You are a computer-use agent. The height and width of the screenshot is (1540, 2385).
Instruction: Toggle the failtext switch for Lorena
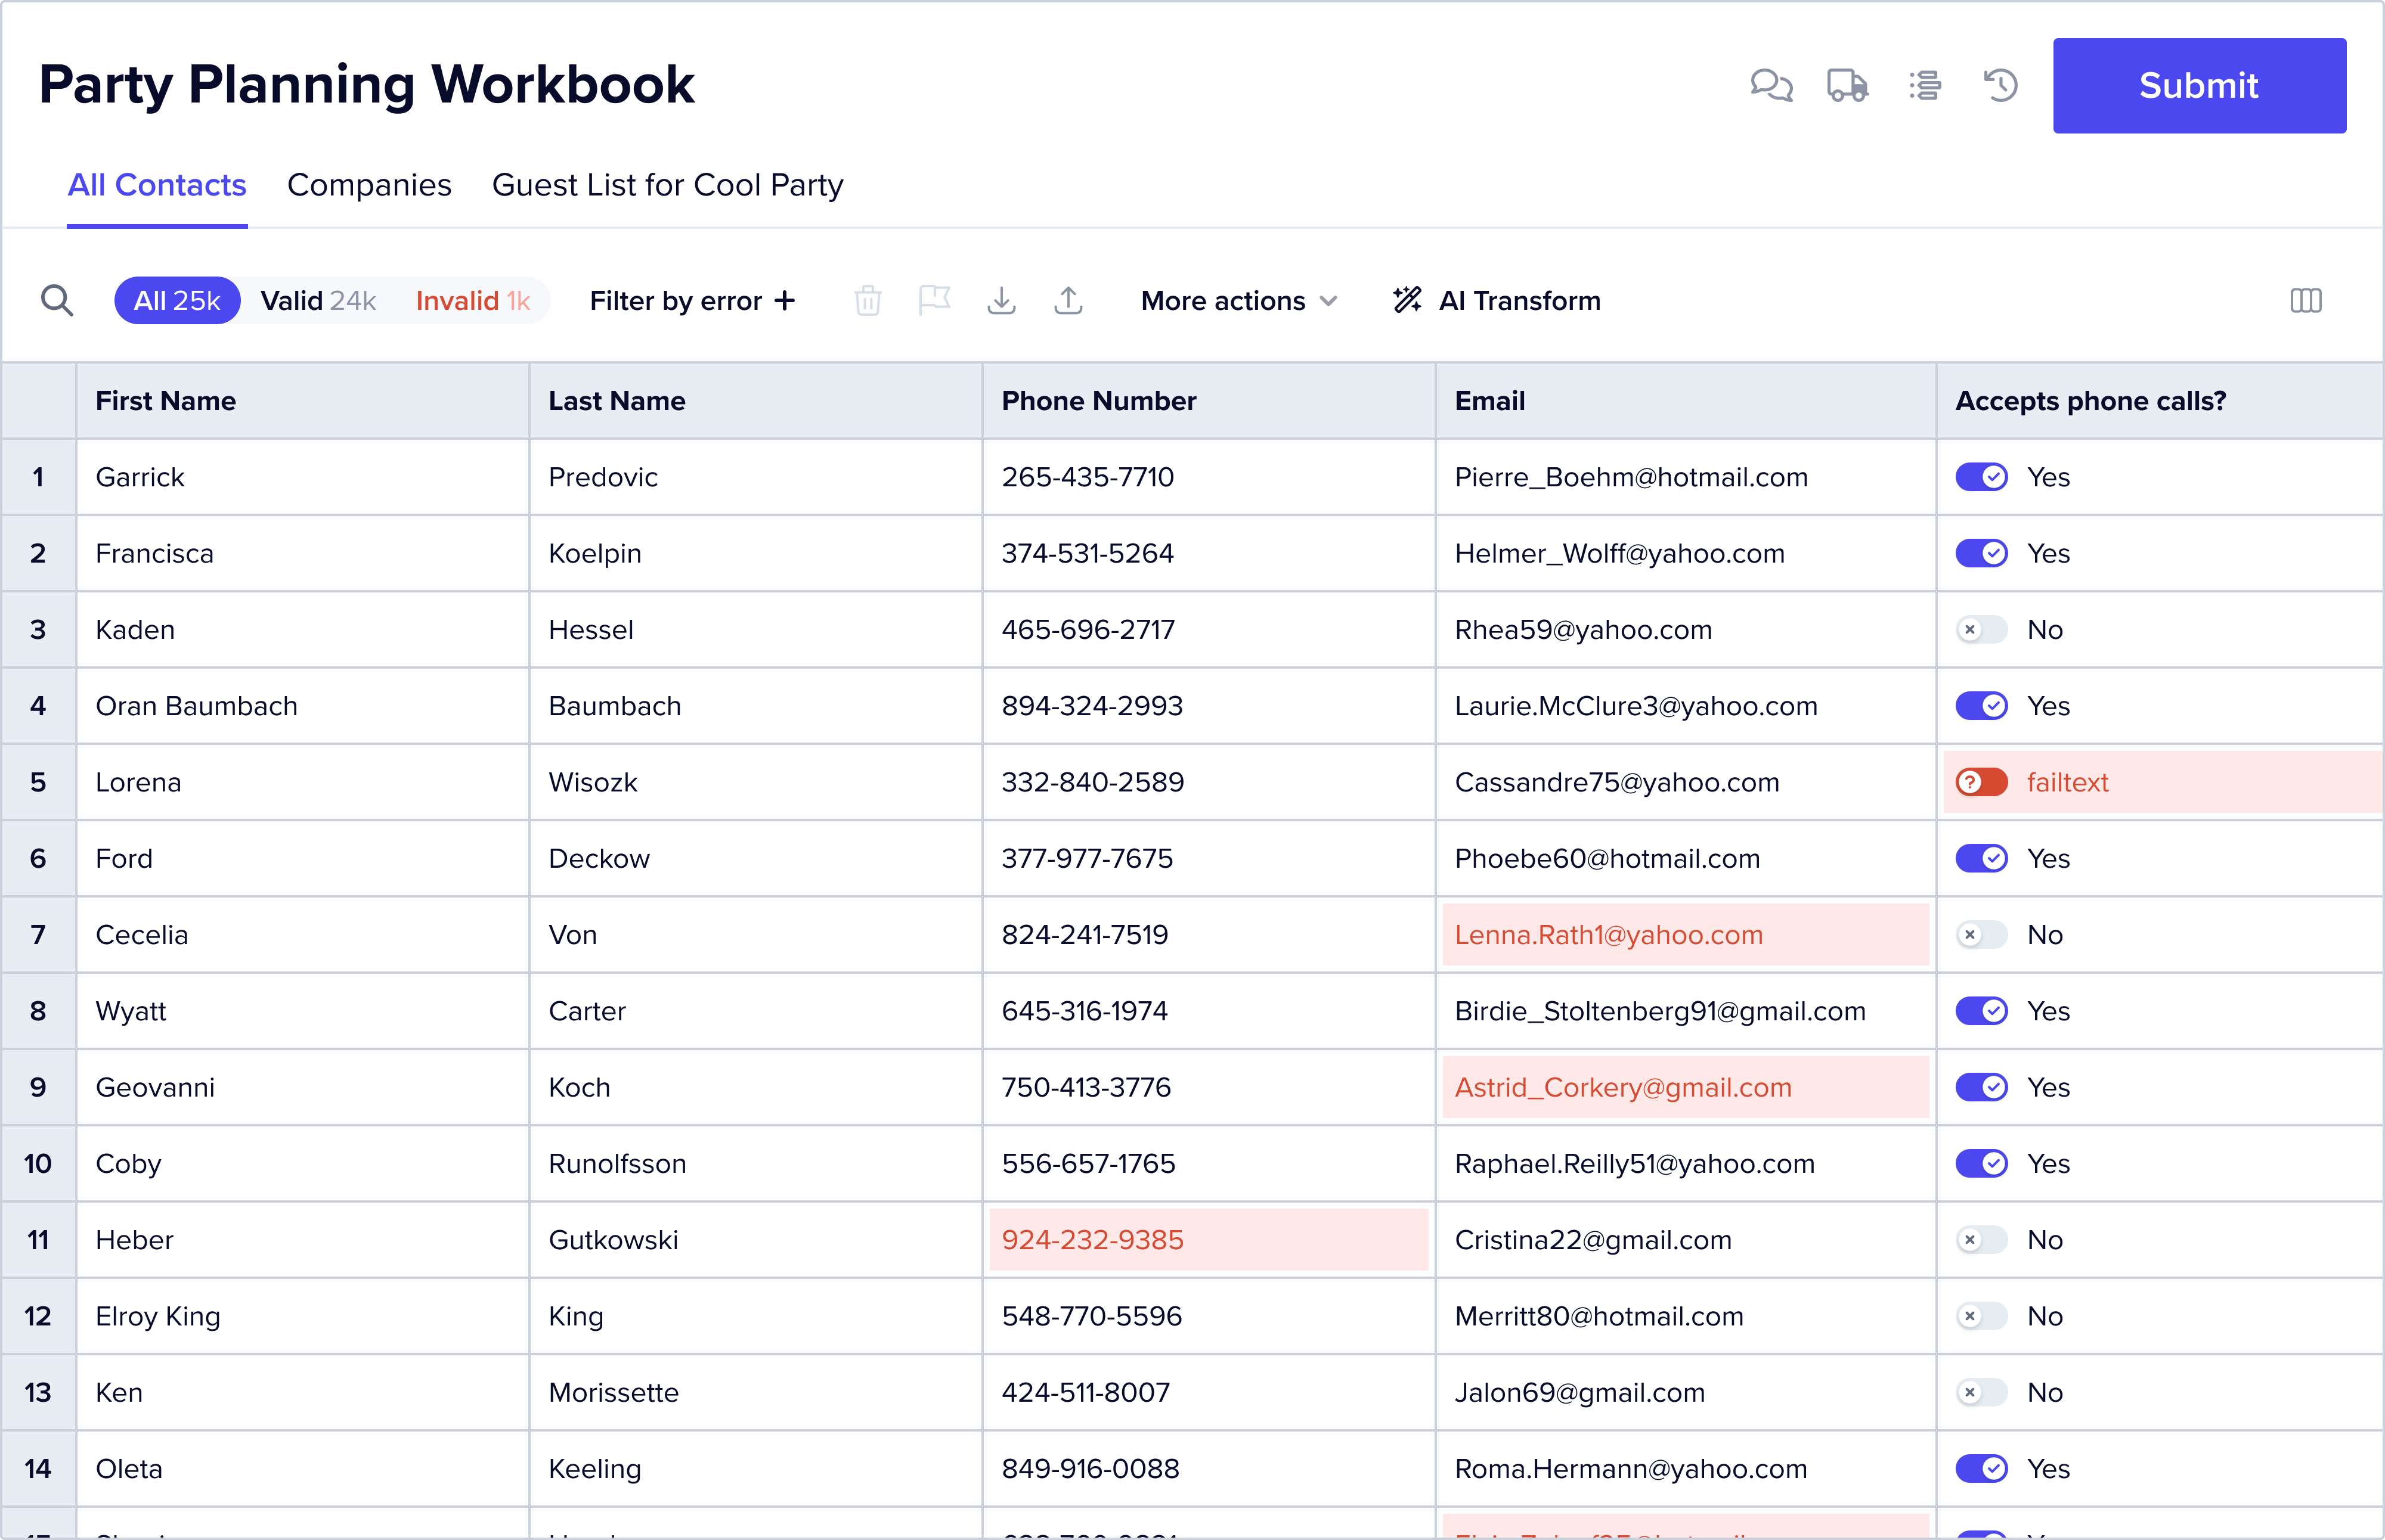(x=1981, y=782)
